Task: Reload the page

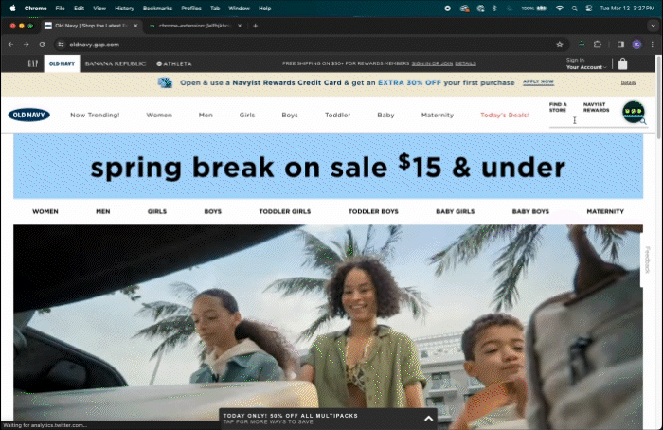Action: 42,45
